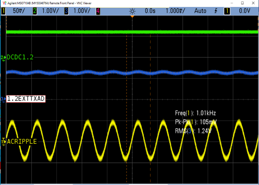
Task: Click the 0.0V trigger level readout
Action: (x=245, y=11)
